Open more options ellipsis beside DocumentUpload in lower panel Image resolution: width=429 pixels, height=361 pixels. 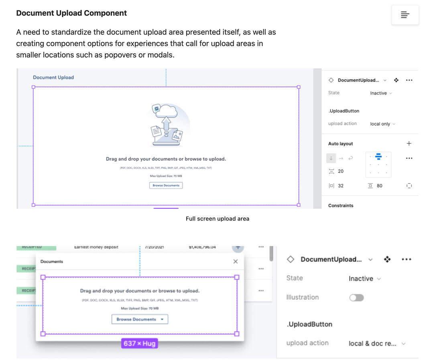pos(407,259)
